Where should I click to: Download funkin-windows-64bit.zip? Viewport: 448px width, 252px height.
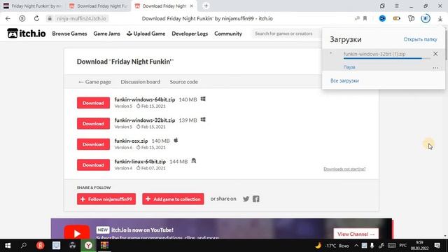click(93, 103)
